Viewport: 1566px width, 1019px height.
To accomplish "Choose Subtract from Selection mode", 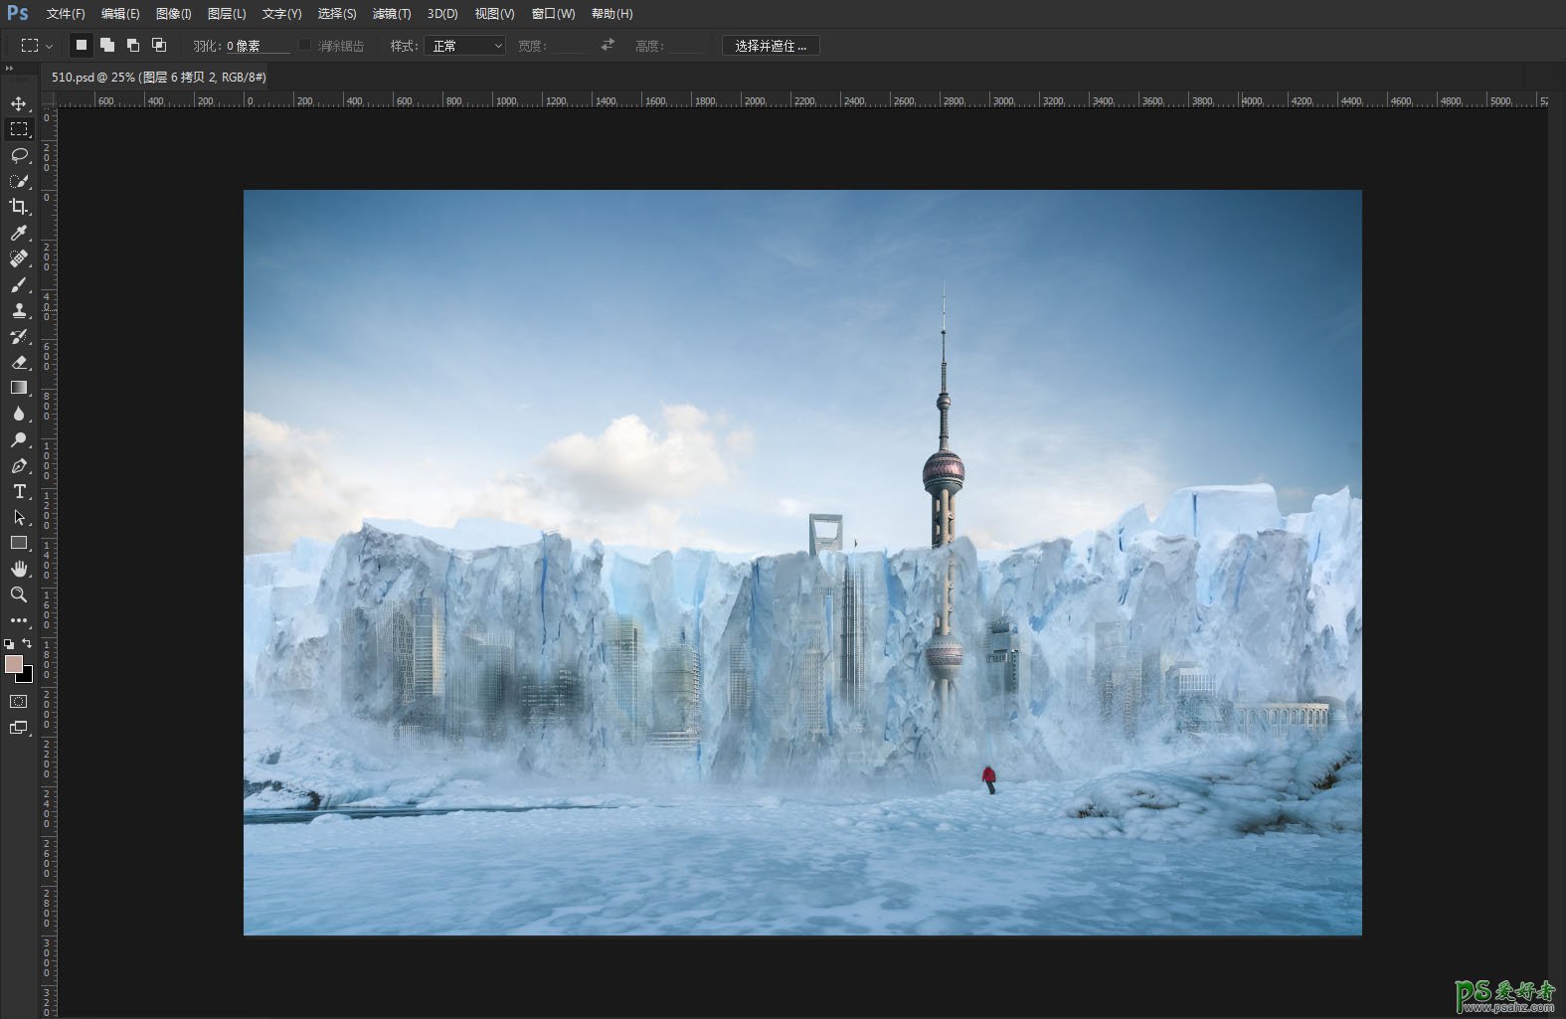I will (x=133, y=45).
